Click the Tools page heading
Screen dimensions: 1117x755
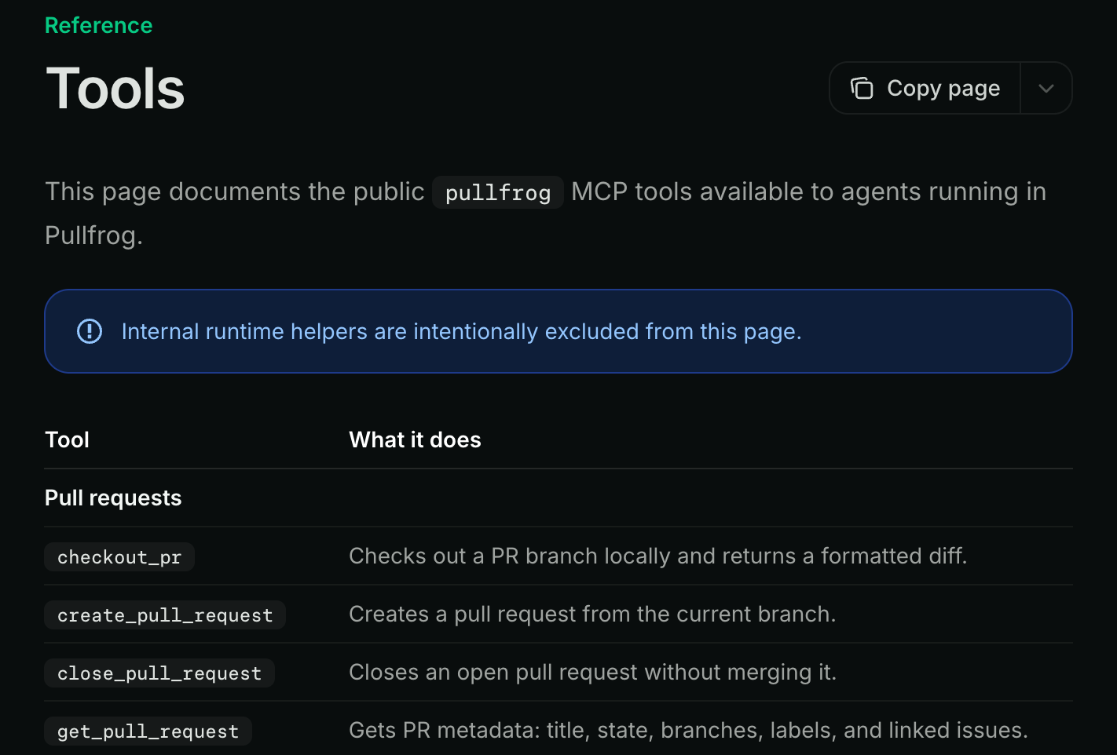point(115,89)
